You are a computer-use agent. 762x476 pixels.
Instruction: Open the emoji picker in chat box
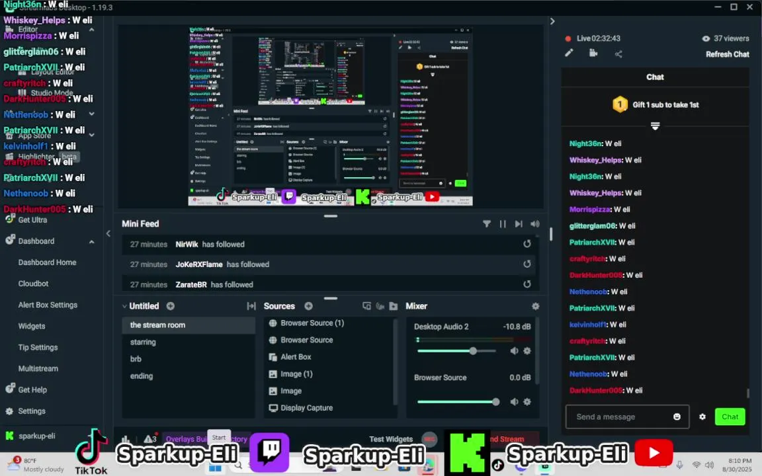click(677, 416)
